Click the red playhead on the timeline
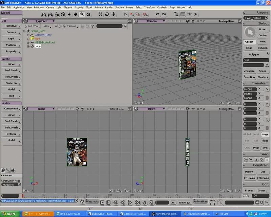 (22, 196)
